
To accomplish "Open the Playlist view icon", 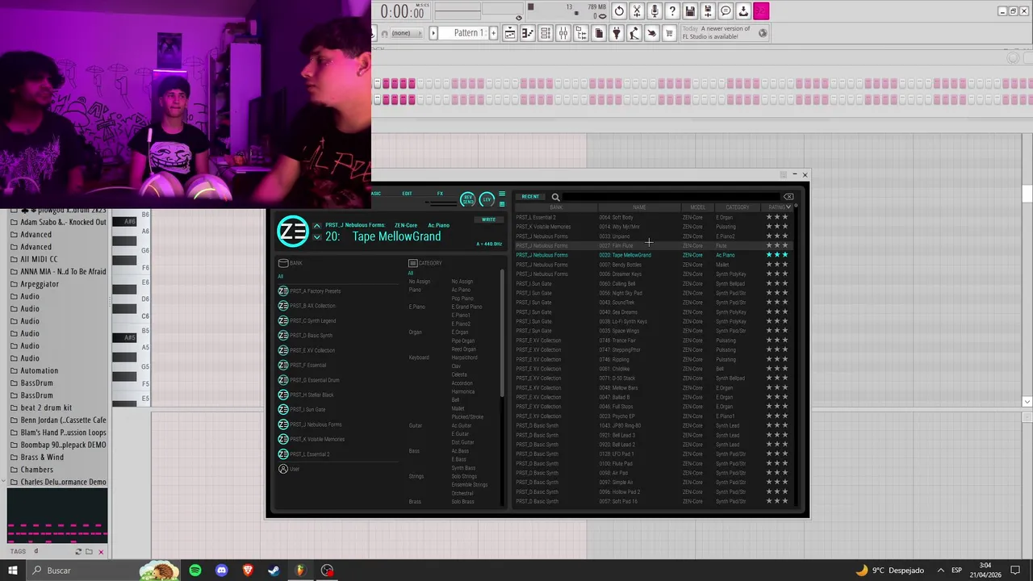I will pyautogui.click(x=510, y=33).
